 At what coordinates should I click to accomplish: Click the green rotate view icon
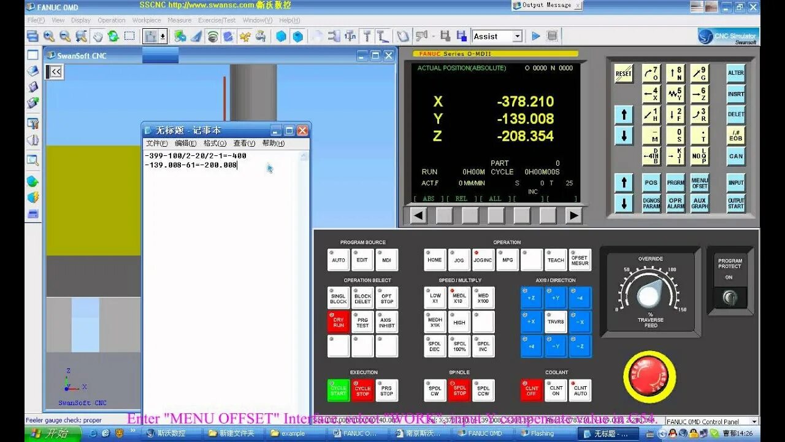(x=113, y=36)
